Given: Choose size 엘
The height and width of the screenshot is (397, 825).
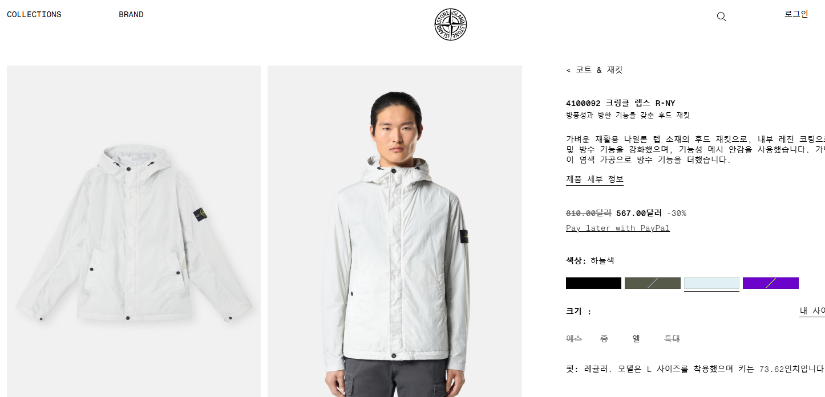Looking at the screenshot, I should (636, 339).
